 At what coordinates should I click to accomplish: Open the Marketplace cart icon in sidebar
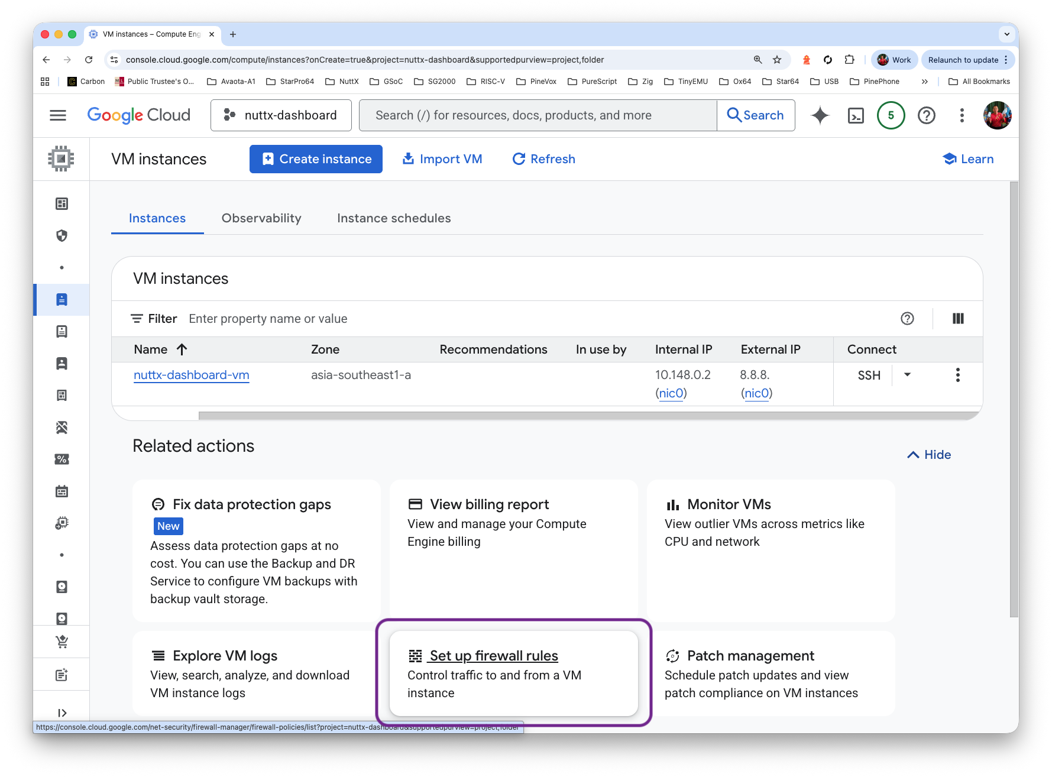[x=61, y=642]
